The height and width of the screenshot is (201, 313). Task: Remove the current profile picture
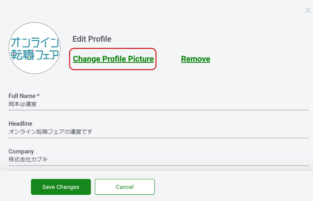coord(195,59)
